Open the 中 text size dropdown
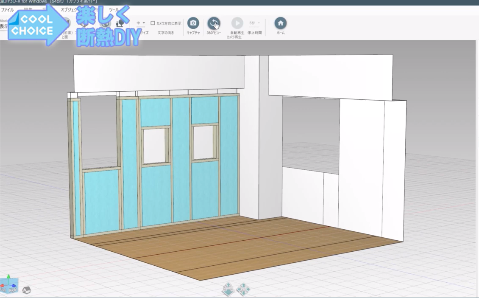 point(141,23)
